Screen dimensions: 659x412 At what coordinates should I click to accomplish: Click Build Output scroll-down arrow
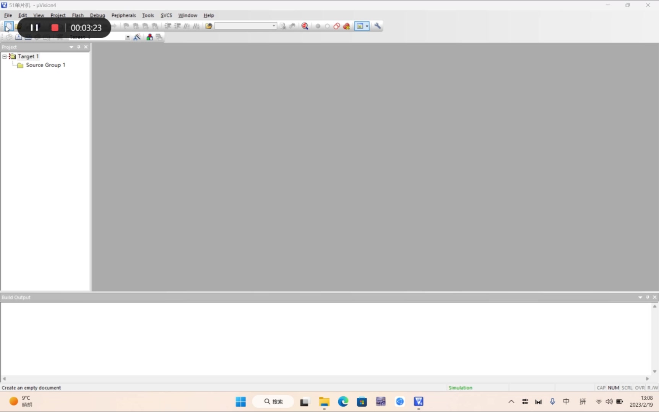click(654, 371)
